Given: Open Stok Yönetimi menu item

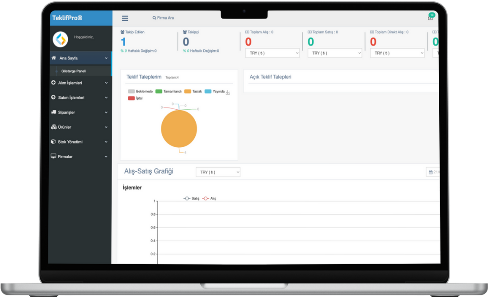Looking at the screenshot, I should 80,141.
